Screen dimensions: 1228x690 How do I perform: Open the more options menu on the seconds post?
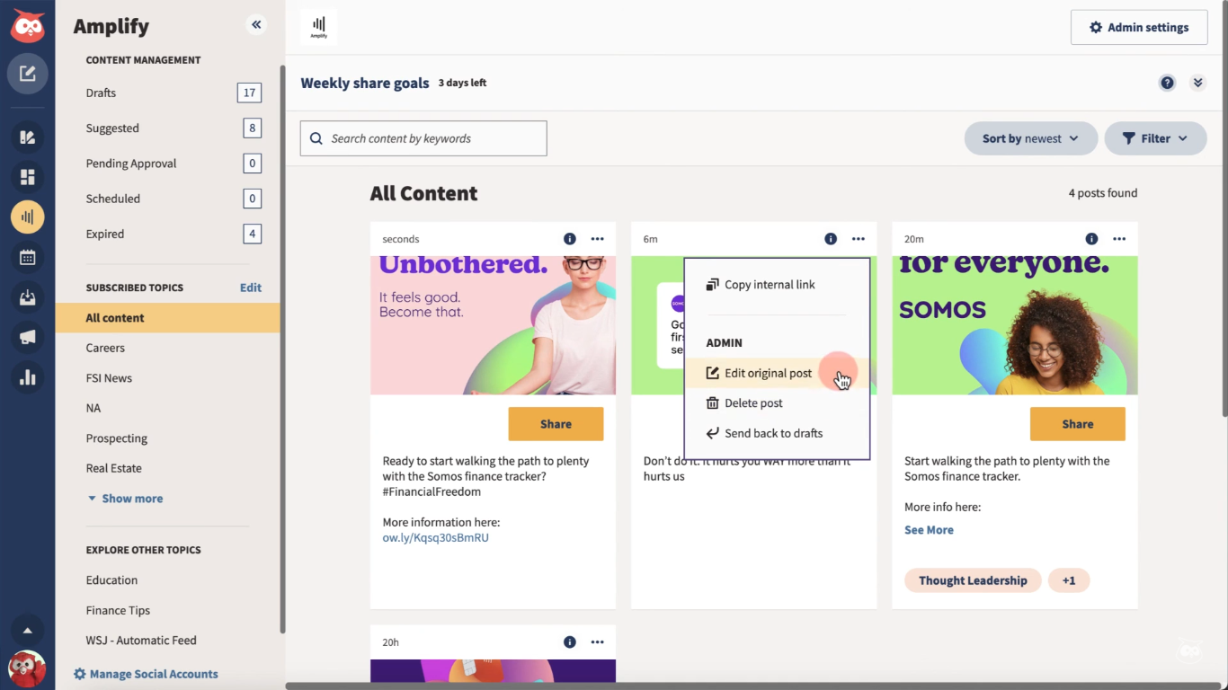click(x=598, y=239)
